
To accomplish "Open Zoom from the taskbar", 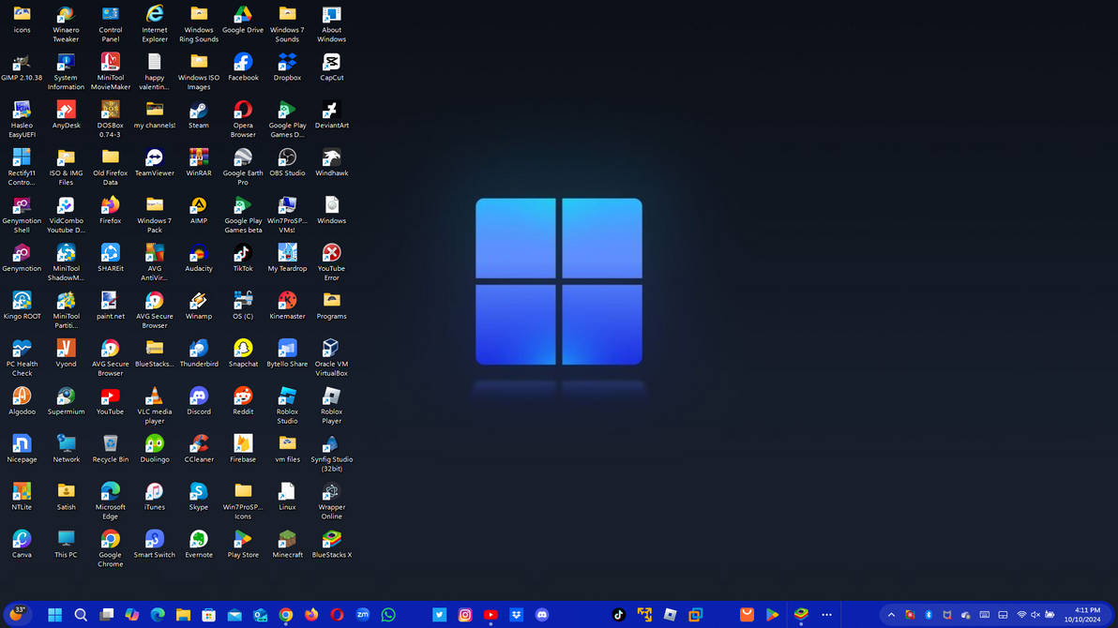I will tap(363, 615).
